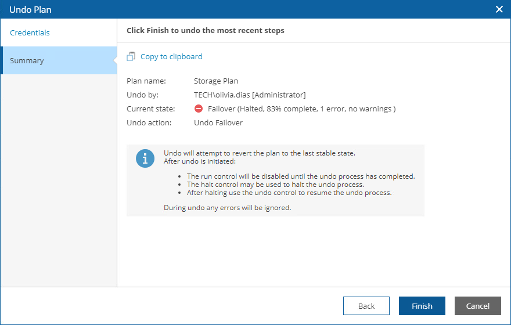This screenshot has height=325, width=511.
Task: Open the Credentials step
Action: [30, 33]
